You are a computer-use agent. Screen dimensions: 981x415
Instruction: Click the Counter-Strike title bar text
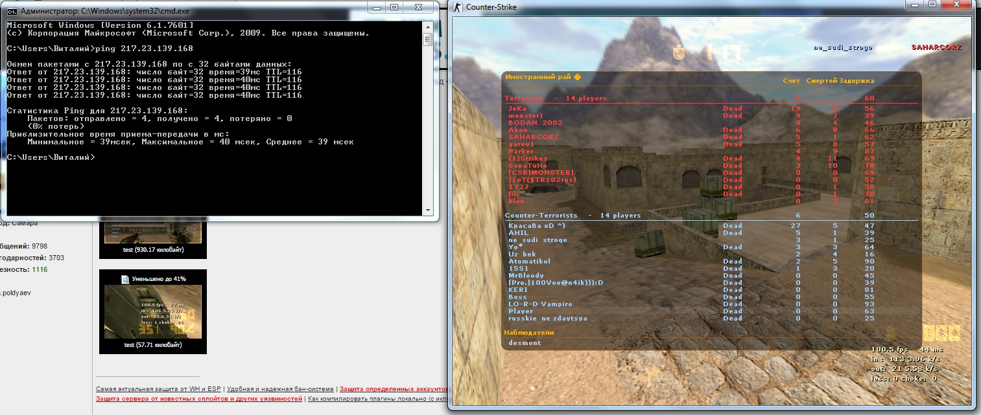point(491,7)
